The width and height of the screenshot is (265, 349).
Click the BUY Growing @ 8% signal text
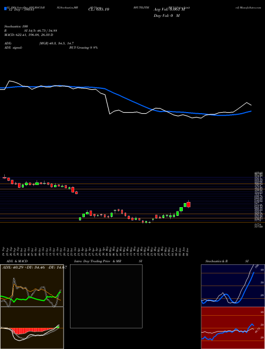tap(83, 48)
